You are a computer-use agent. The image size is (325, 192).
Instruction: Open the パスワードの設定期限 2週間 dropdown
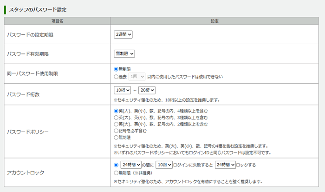[123, 34]
